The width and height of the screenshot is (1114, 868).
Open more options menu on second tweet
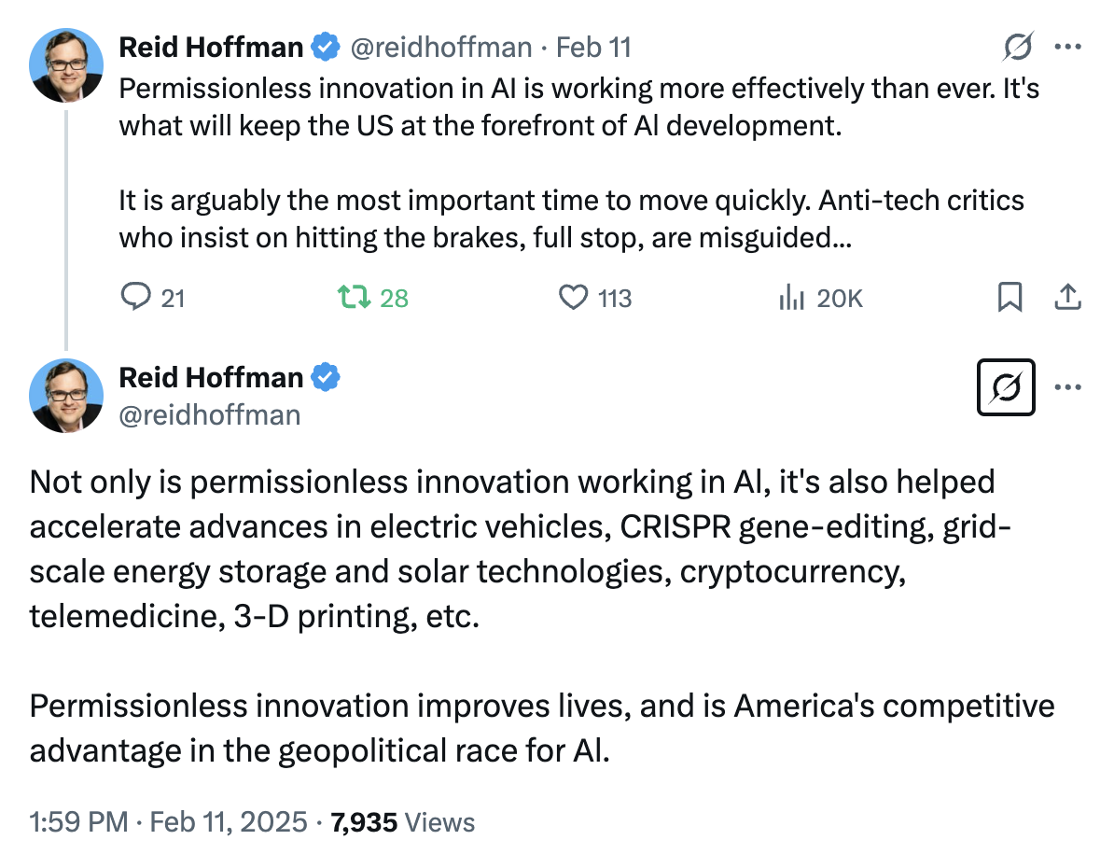[1068, 387]
